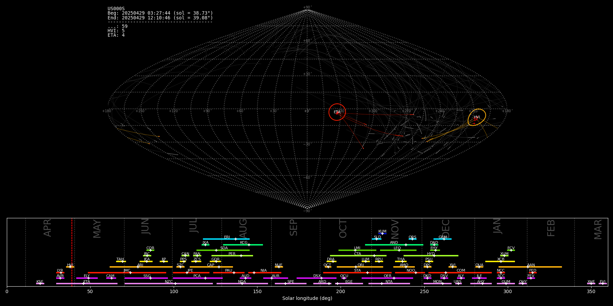Click the LYR shower label

point(60,270)
